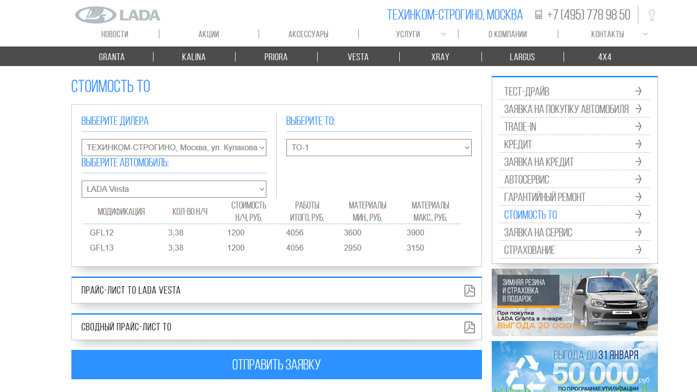Select the XRAY model tab

[440, 57]
